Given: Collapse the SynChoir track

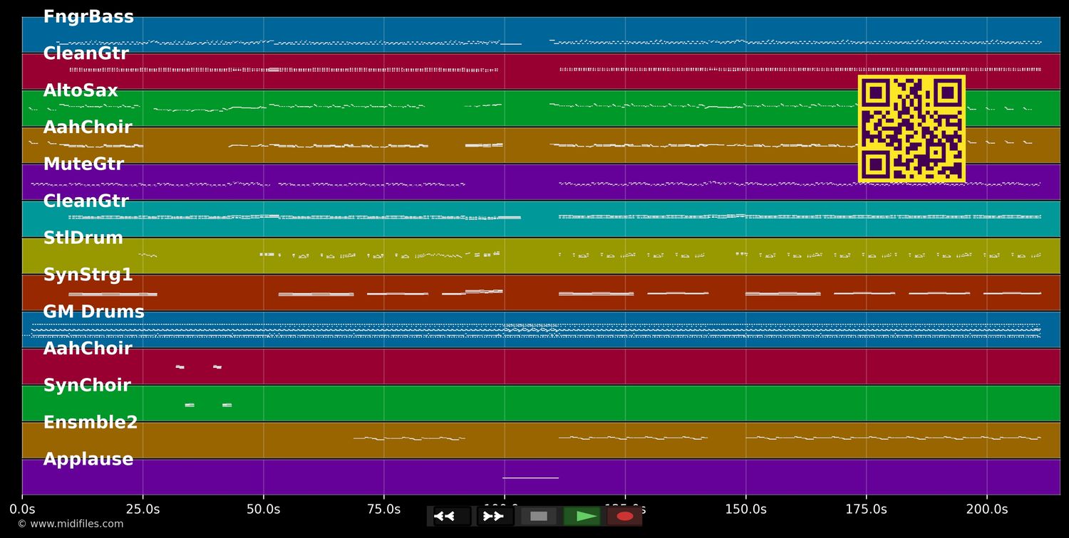Looking at the screenshot, I should tap(87, 385).
